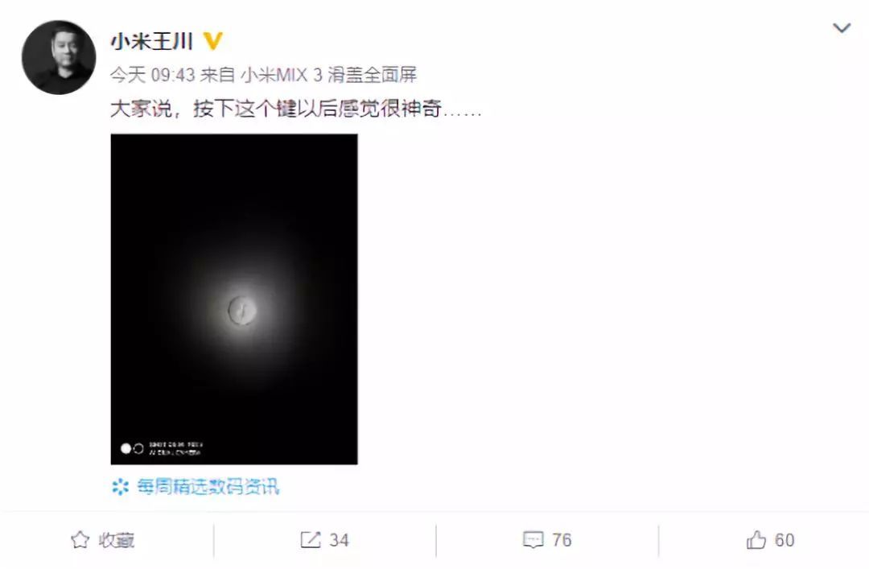Screen dimensions: 869x569
Task: Open the 每周精选数码资讯 link
Action: [x=208, y=487]
